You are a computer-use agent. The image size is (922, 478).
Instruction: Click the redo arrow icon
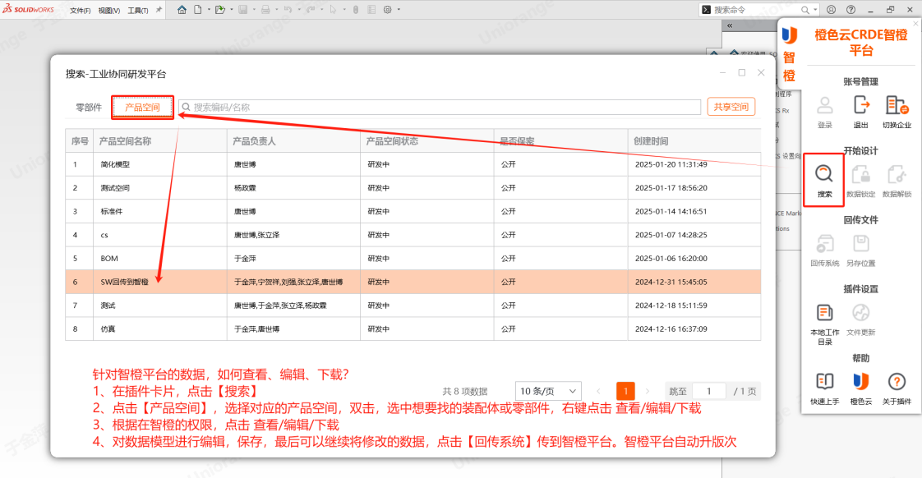tap(311, 9)
